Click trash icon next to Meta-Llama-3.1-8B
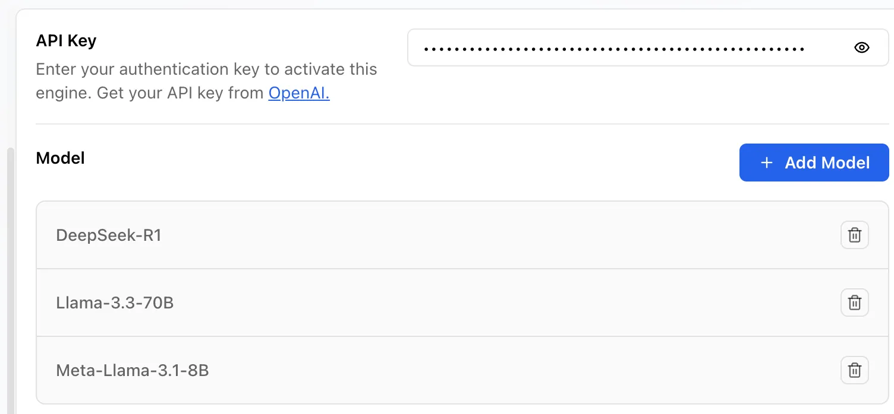The width and height of the screenshot is (894, 414). pyautogui.click(x=854, y=370)
